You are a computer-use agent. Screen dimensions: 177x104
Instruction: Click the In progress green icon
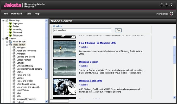point(10,24)
